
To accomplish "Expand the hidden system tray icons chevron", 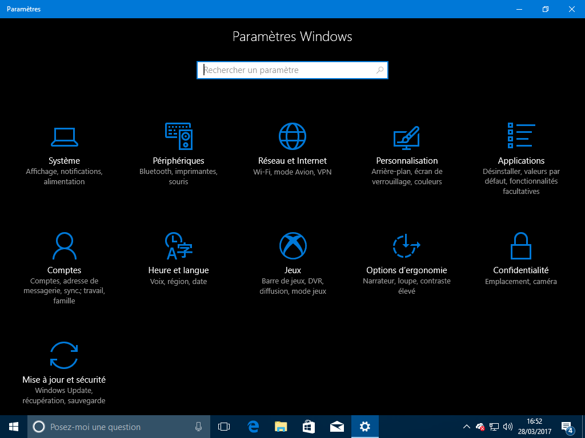I will click(466, 427).
